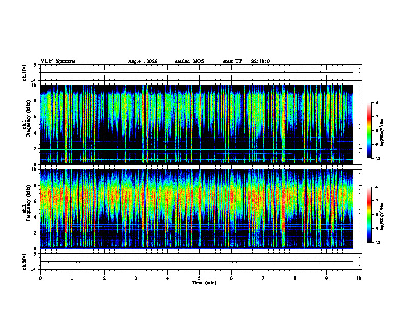Click the "station=MOS" header label
Viewport: 404px width, 312px height.
pyautogui.click(x=190, y=61)
